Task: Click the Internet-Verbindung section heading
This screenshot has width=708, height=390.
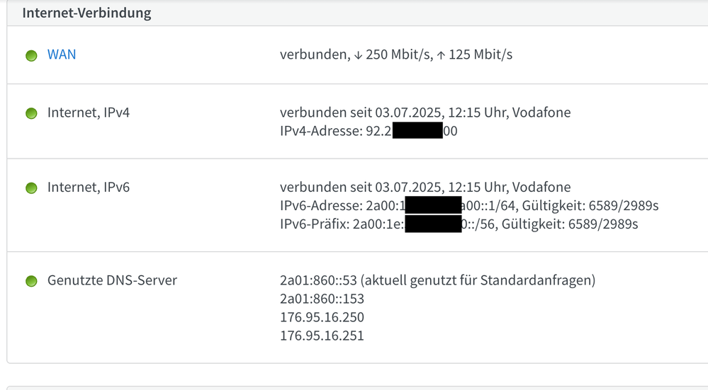Action: tap(86, 13)
